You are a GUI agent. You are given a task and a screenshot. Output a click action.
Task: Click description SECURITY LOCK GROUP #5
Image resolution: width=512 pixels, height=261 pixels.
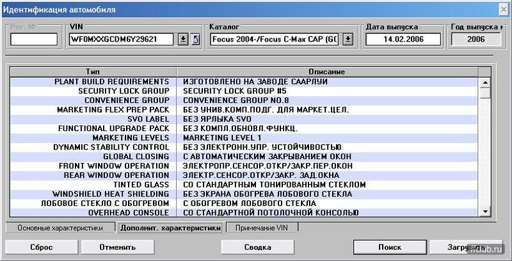pyautogui.click(x=235, y=91)
